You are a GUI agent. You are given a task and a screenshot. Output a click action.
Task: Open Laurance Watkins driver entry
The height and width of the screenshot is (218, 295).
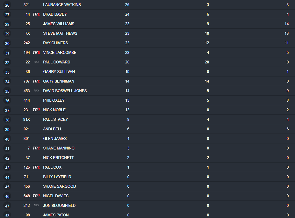147,5
